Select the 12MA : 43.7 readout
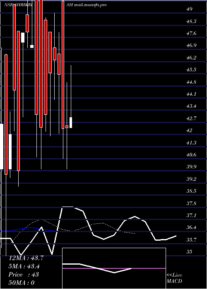 pyautogui.click(x=26, y=258)
